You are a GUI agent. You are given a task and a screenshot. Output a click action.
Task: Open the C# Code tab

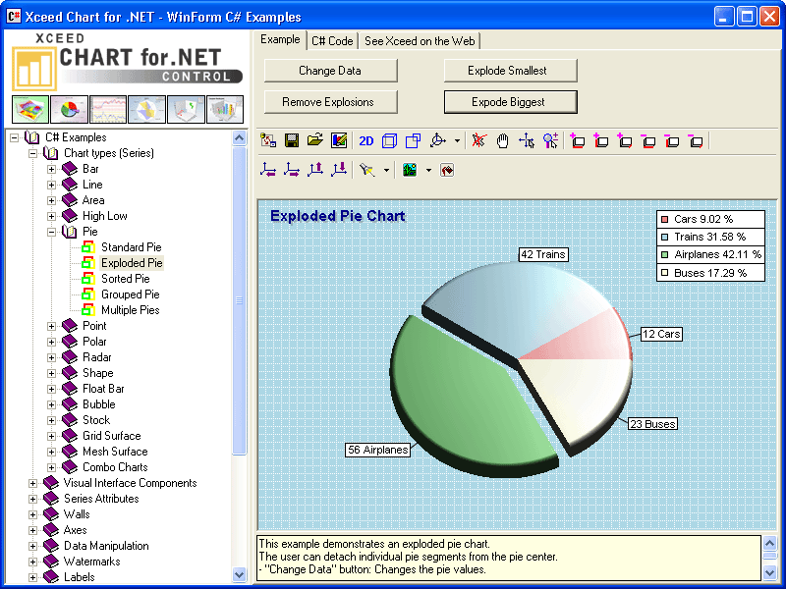point(332,41)
